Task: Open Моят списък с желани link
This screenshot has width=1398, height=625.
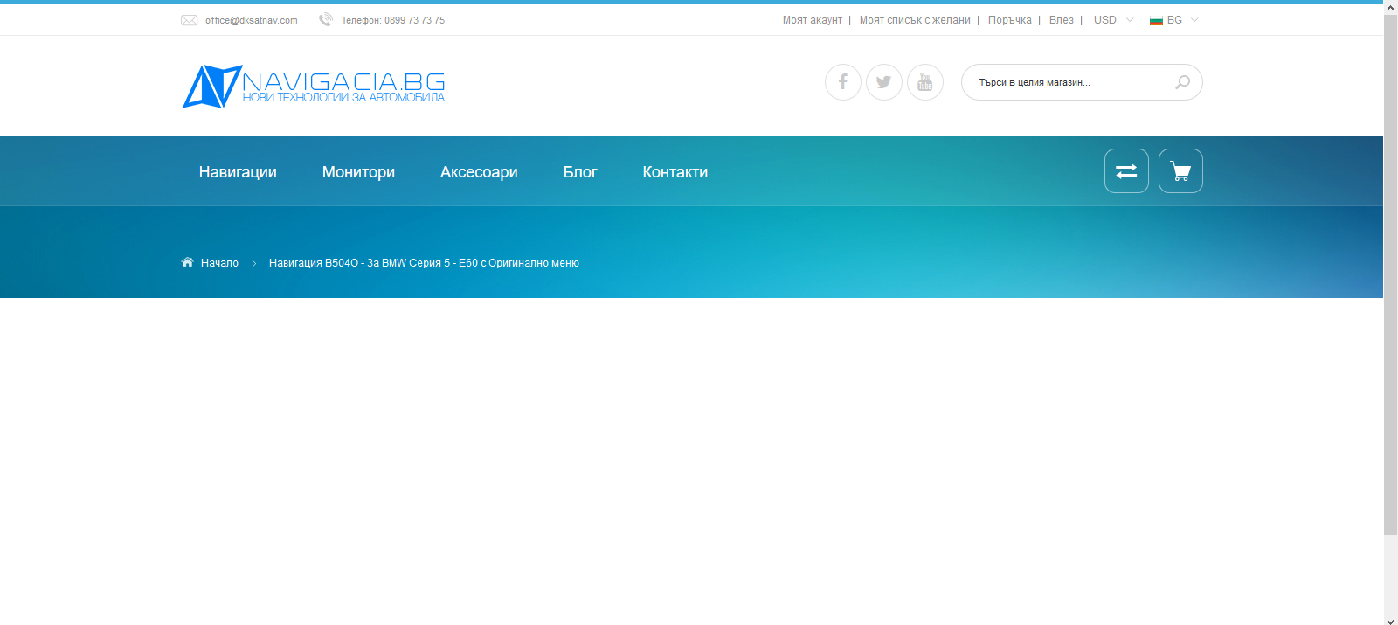Action: (x=915, y=20)
